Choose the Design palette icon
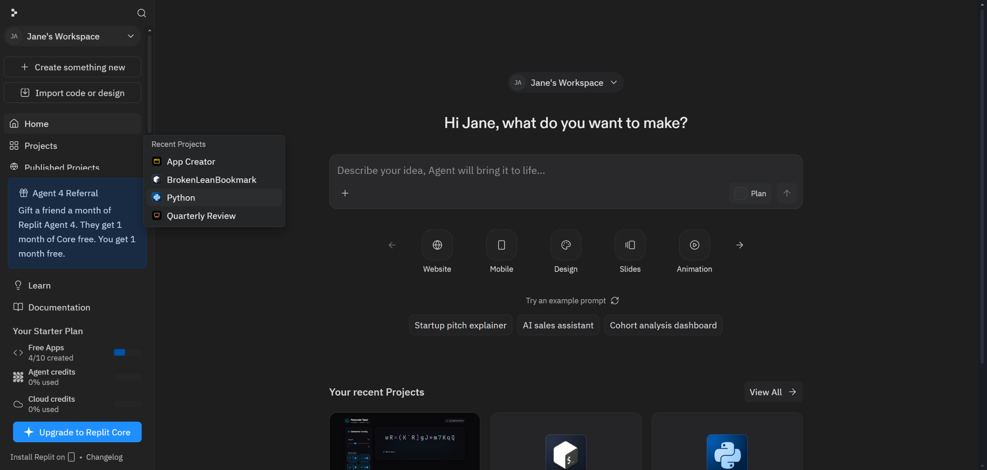Screen dimensions: 987x470 point(566,245)
